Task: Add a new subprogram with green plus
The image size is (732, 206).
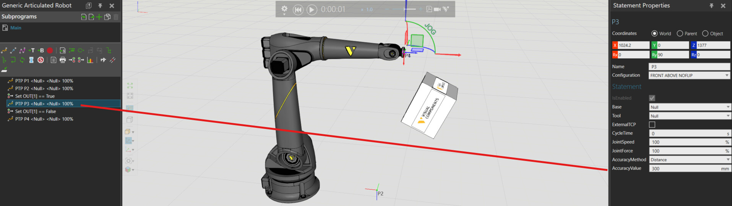Action: click(99, 17)
